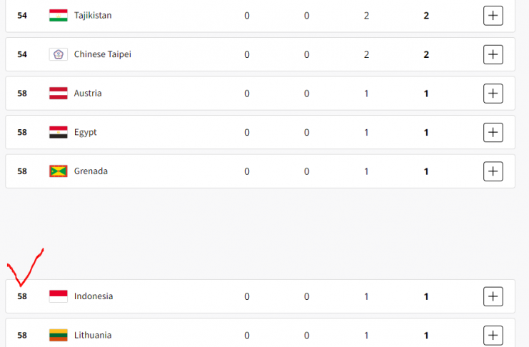The height and width of the screenshot is (347, 529).
Task: Click the Tajikistan flag icon
Action: (59, 15)
